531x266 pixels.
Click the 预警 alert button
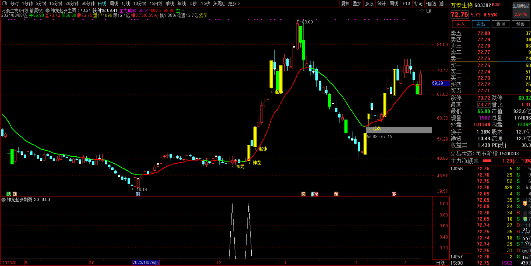[x=520, y=24]
